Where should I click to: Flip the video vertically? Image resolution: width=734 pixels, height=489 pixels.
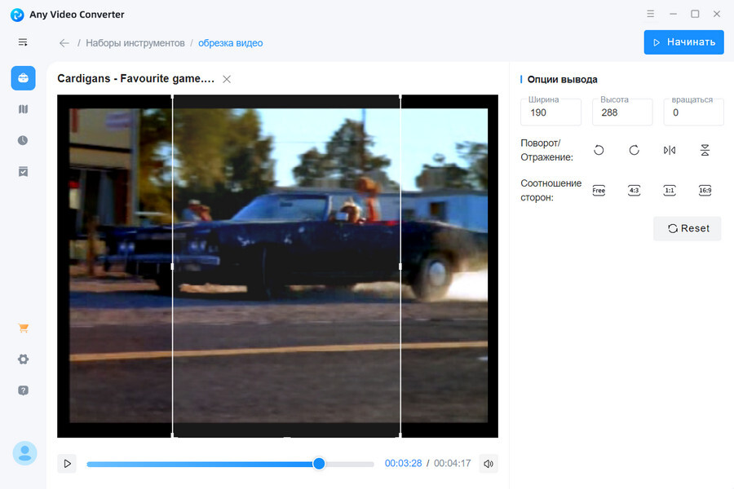[705, 150]
